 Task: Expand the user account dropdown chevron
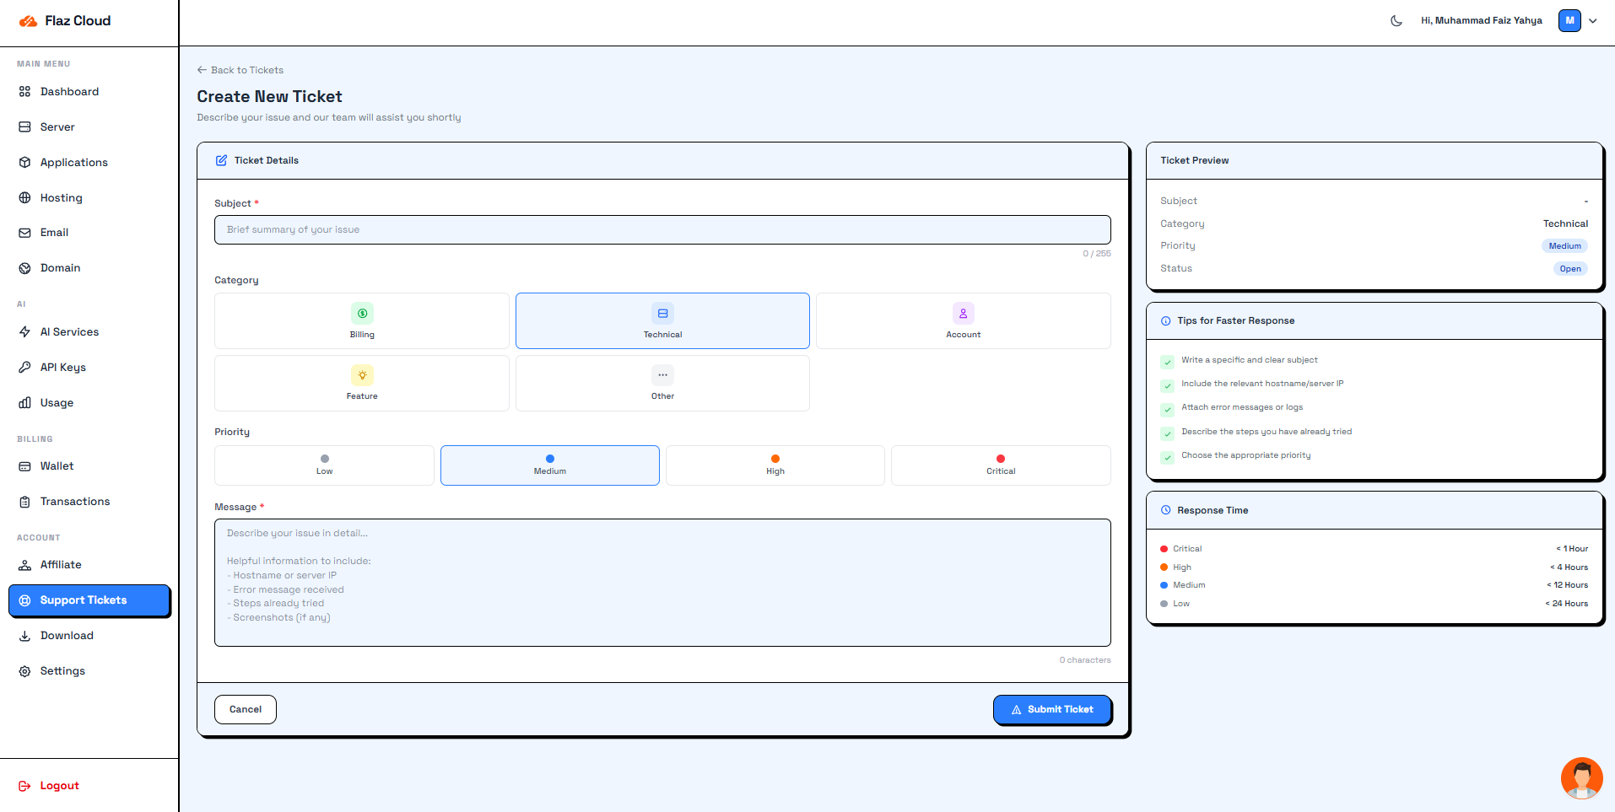point(1593,21)
